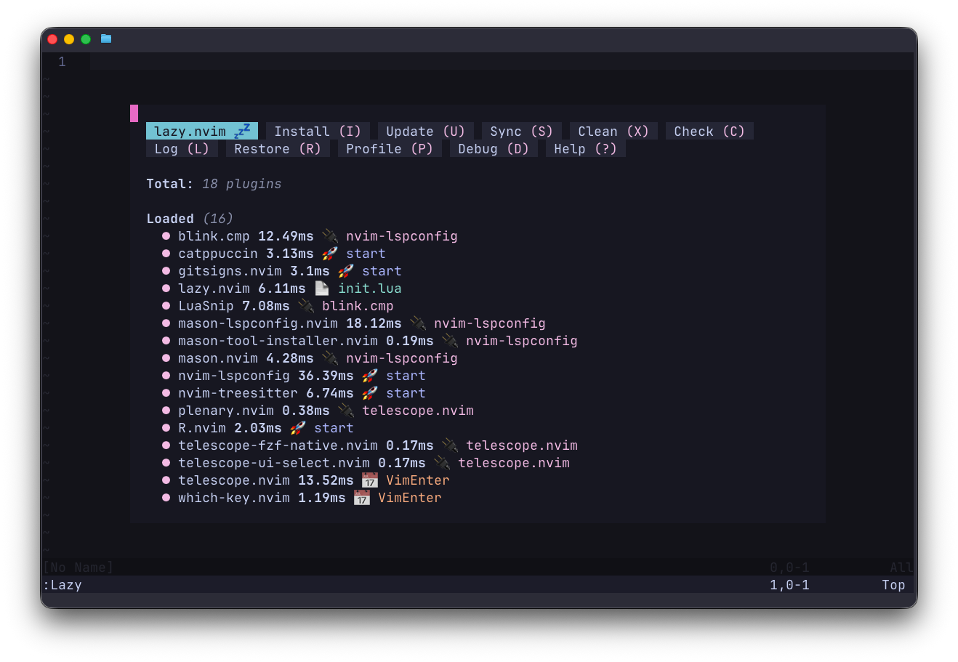Click the "[No Name]" buffer status line
This screenshot has height=662, width=958.
pyautogui.click(x=78, y=568)
